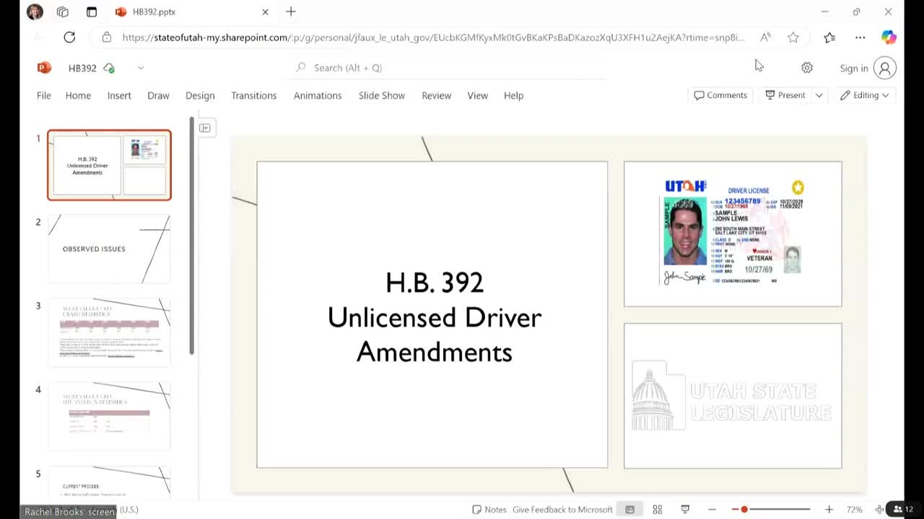The image size is (924, 519).
Task: Click the Utah State Legislature logo image
Action: tap(732, 396)
